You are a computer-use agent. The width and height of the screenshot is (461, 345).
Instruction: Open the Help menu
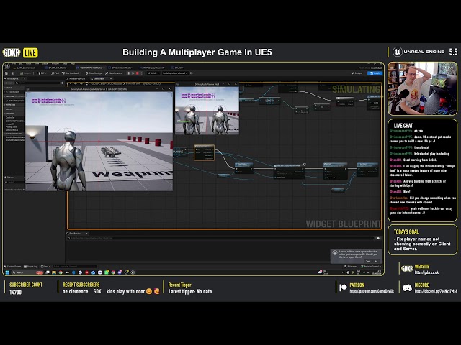(x=73, y=63)
